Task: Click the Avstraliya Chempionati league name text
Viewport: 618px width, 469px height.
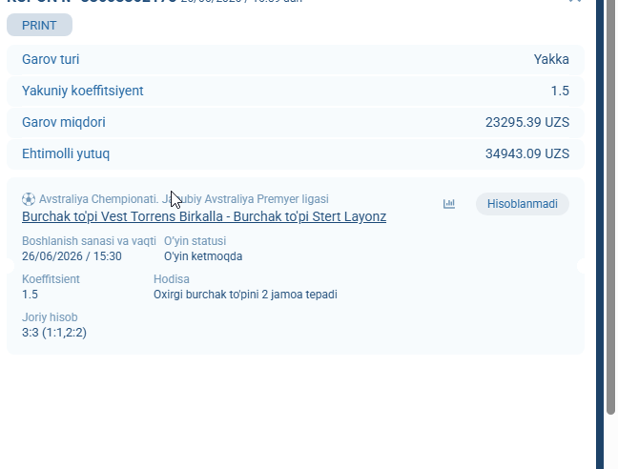Action: click(184, 199)
